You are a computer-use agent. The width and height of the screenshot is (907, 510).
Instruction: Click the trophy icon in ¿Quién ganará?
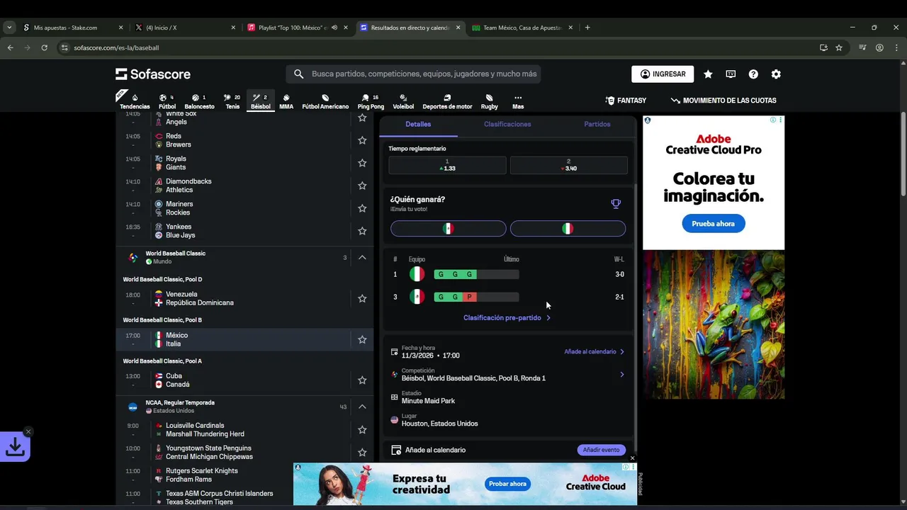tap(616, 204)
